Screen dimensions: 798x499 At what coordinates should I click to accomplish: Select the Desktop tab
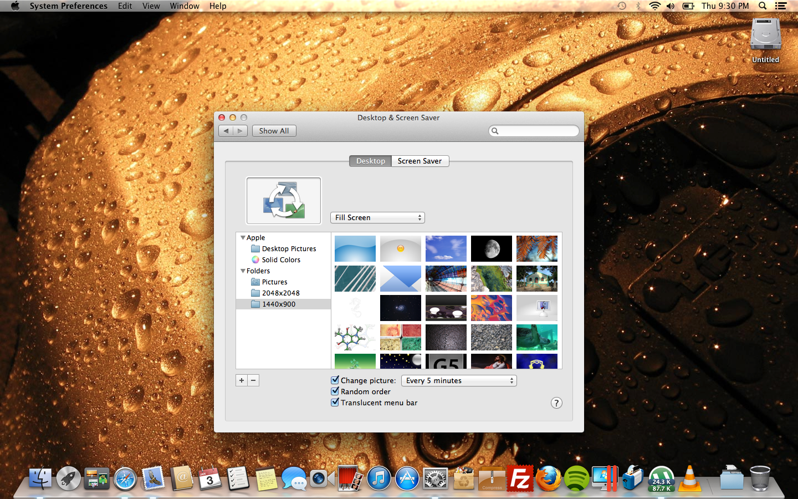tap(370, 161)
